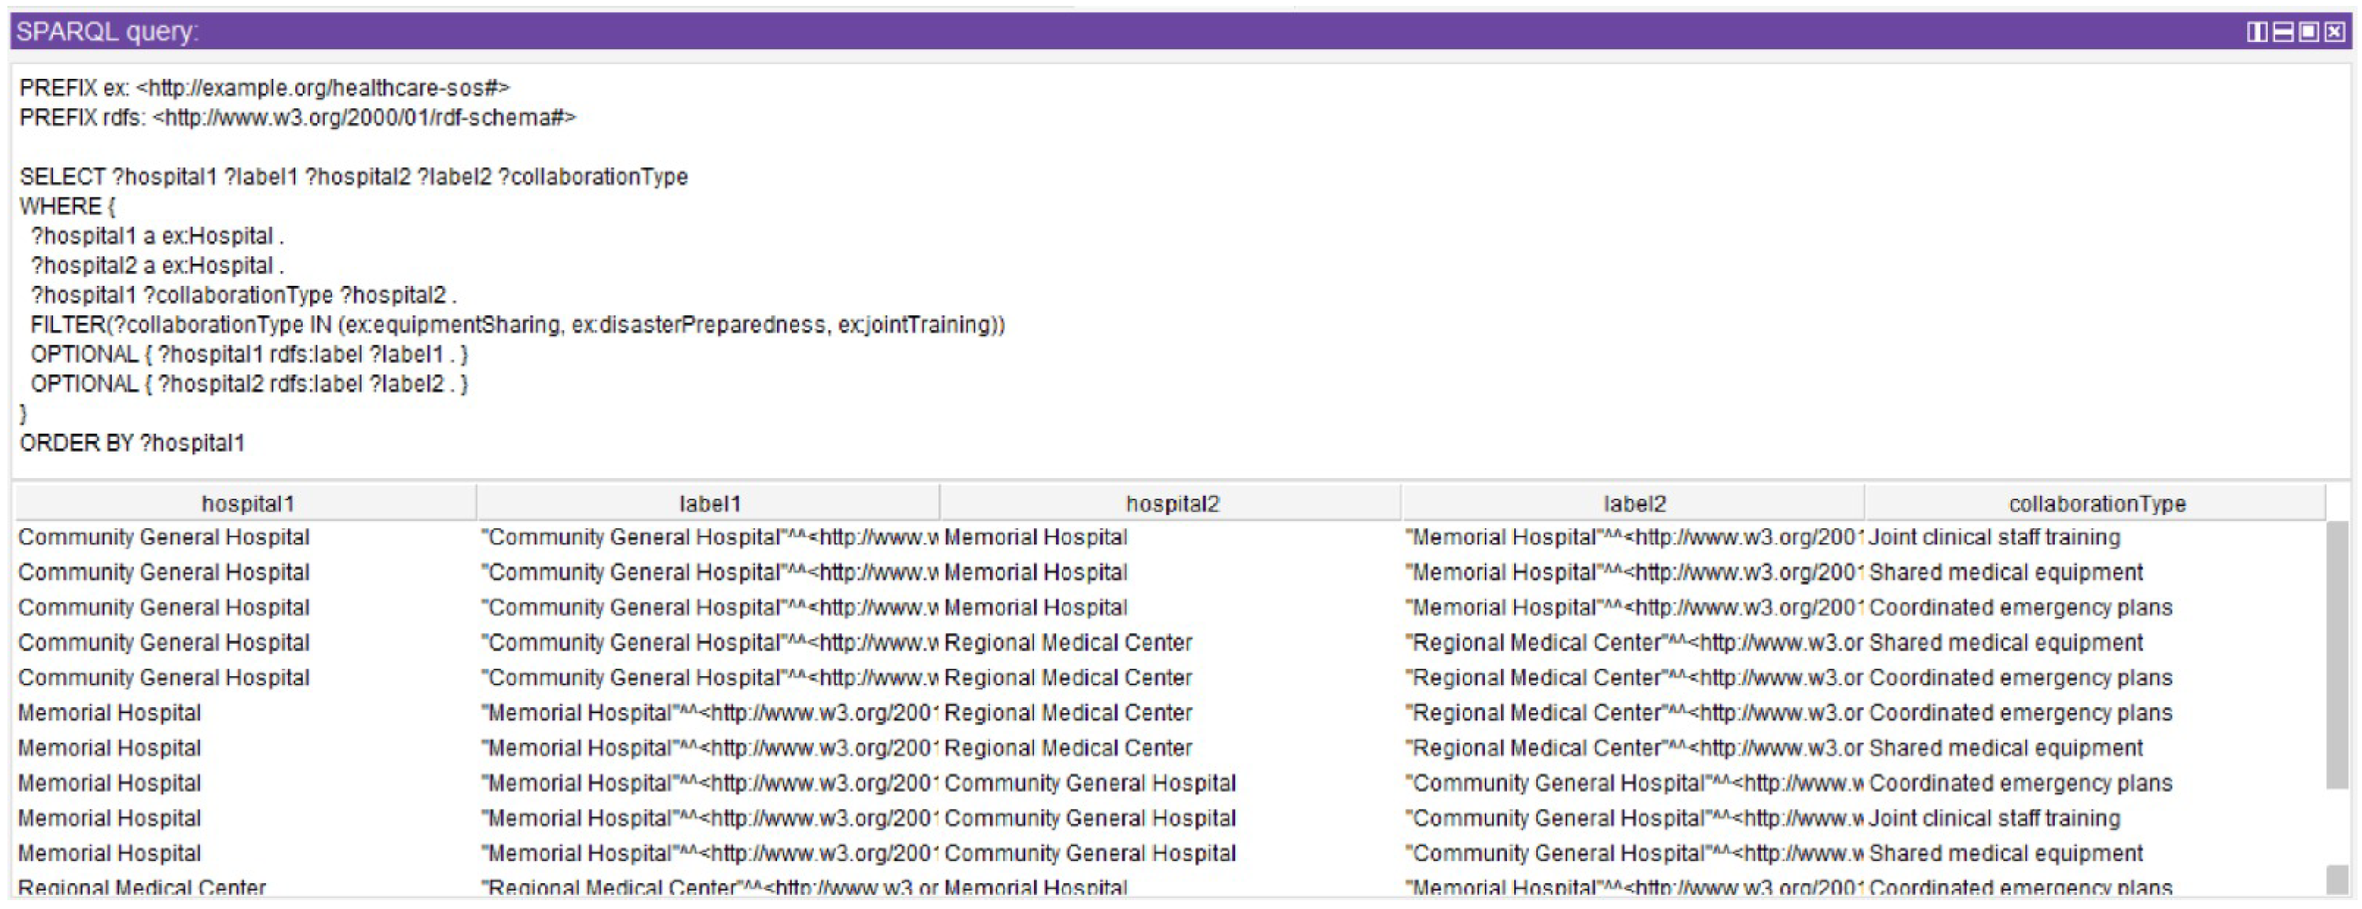
Task: Click the split horizontally icon in header
Action: tap(2283, 32)
